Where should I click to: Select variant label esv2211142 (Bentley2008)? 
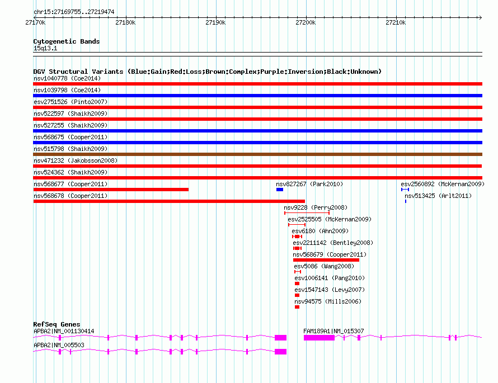333,243
